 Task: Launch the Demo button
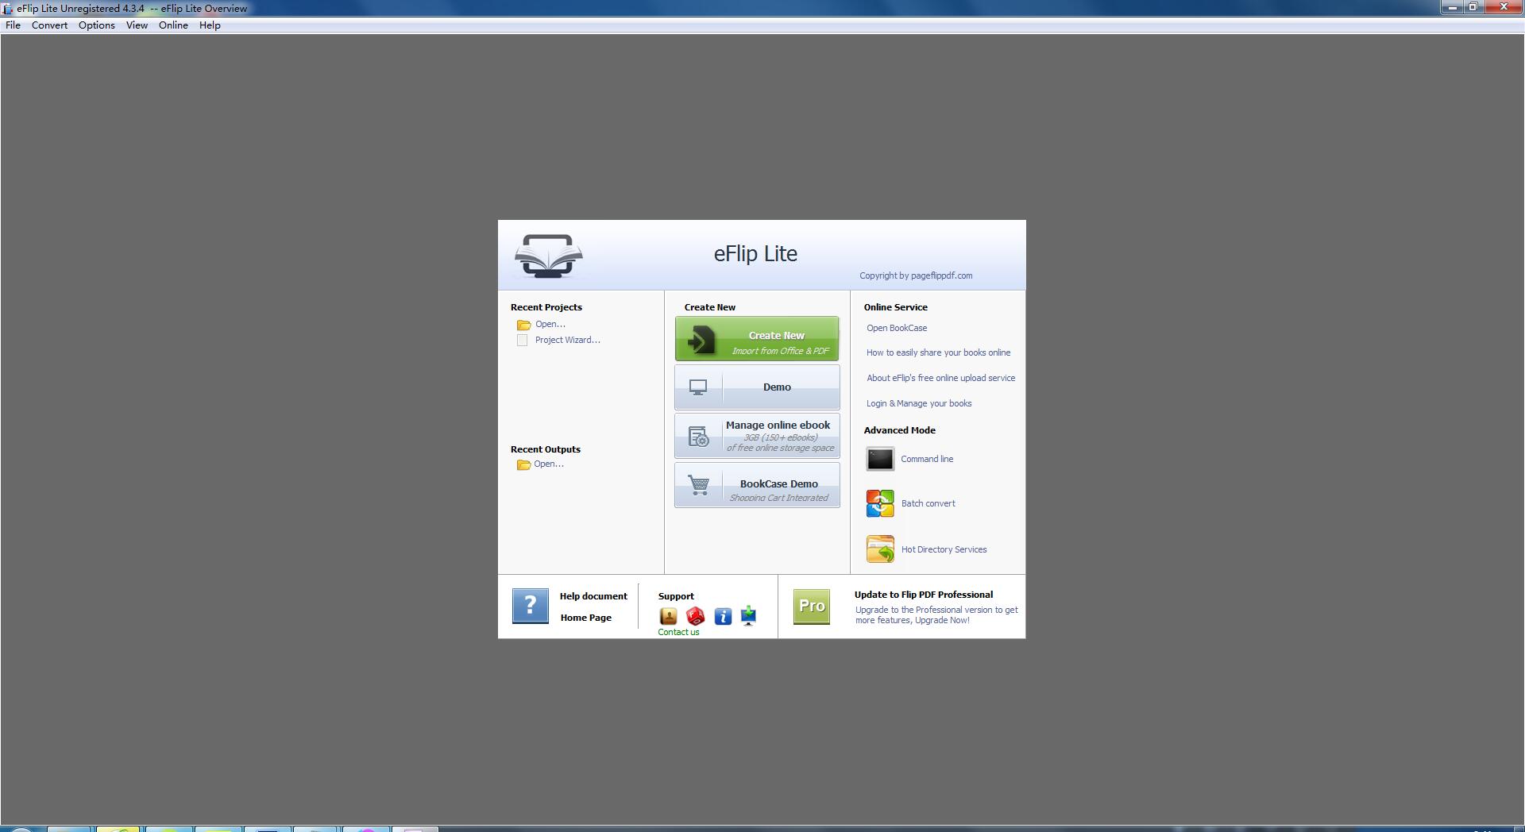[757, 387]
